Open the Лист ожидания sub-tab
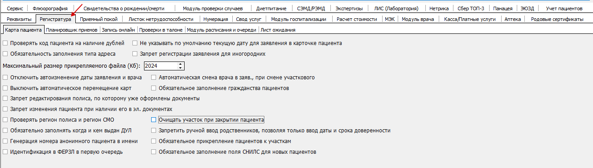 tap(278, 30)
